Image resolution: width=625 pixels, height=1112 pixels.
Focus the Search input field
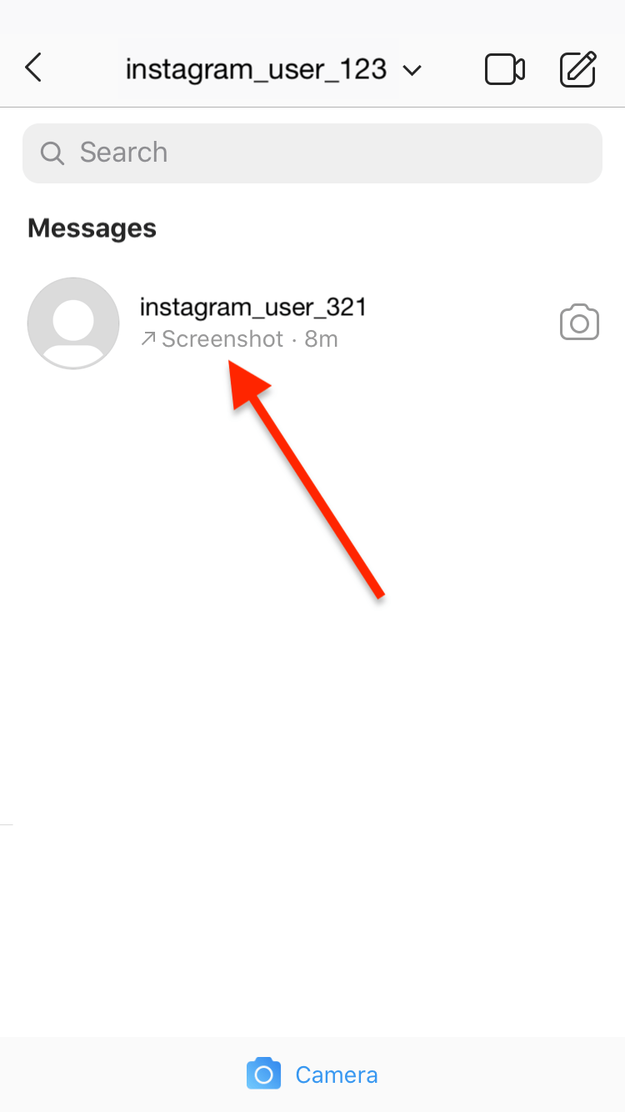[312, 153]
